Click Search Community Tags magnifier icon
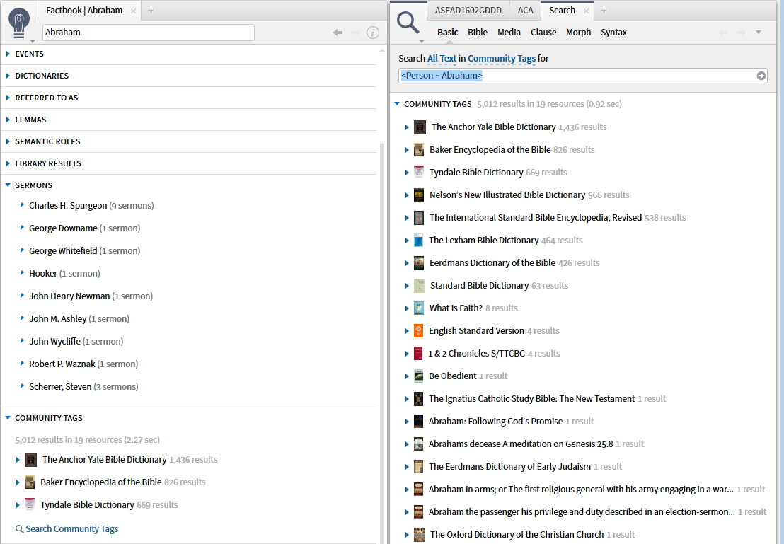The image size is (784, 544). coord(20,529)
